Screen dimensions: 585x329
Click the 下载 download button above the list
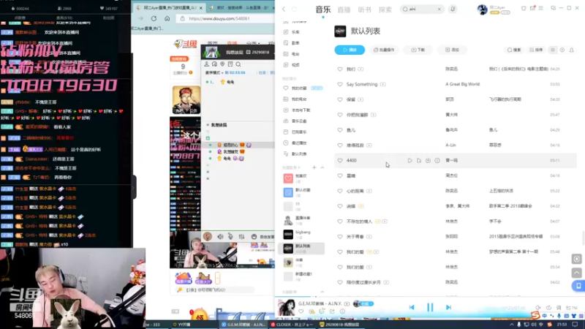[418, 50]
